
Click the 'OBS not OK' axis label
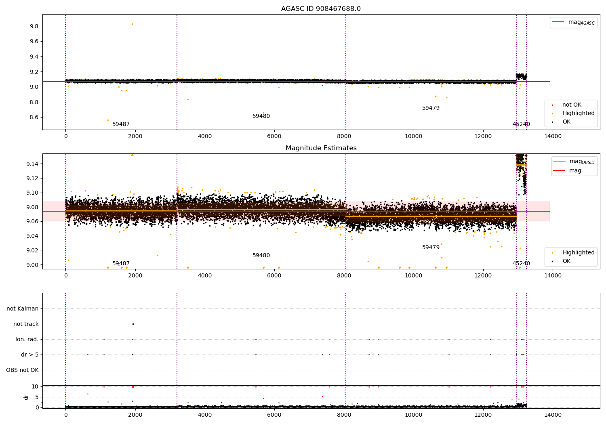22,370
